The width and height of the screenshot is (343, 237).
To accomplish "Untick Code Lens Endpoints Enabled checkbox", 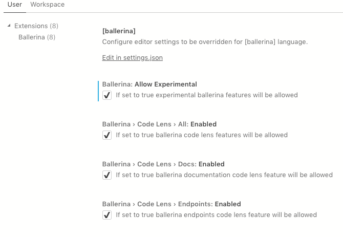I will [107, 215].
